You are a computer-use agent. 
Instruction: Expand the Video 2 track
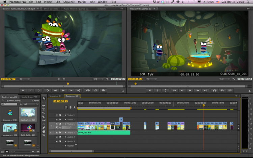pyautogui.click(x=65, y=120)
